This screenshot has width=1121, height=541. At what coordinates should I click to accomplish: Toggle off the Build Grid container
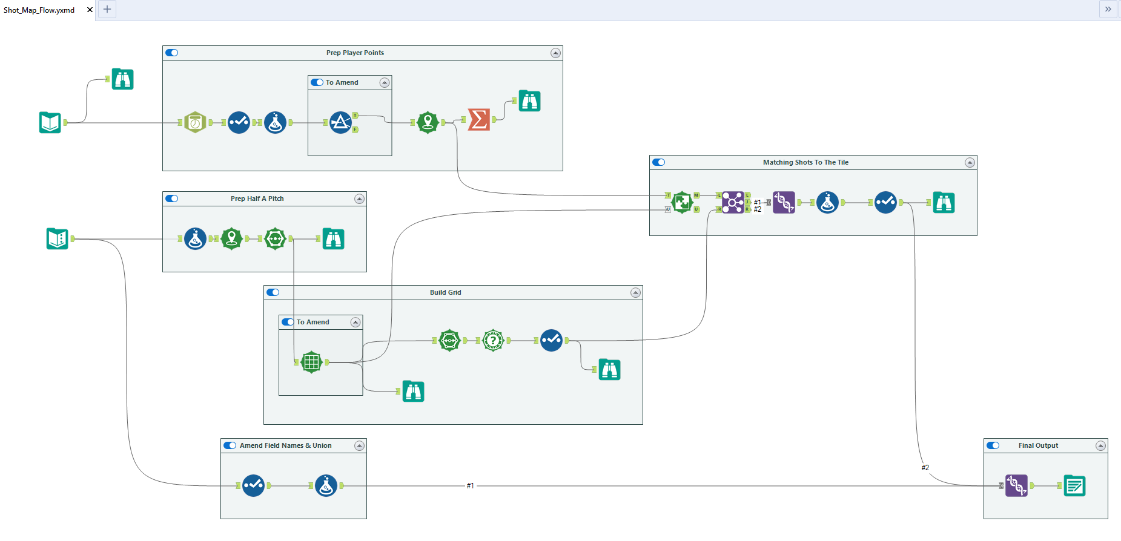tap(273, 292)
